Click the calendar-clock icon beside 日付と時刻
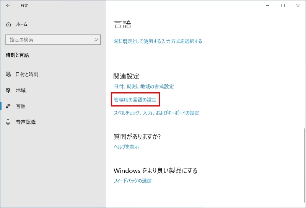Screen dimensions: 306x208 click(x=8, y=74)
